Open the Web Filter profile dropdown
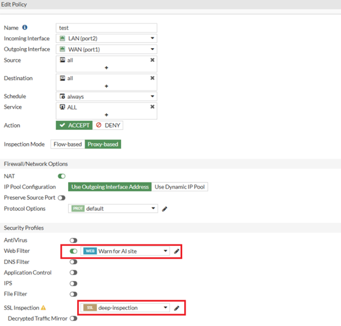Image resolution: width=341 pixels, height=326 pixels. coord(125,251)
